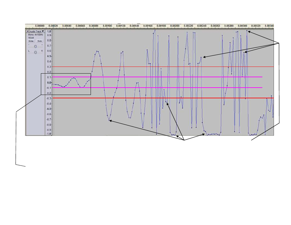Click the track gain slider knob
291x225 pixels.
35,46
